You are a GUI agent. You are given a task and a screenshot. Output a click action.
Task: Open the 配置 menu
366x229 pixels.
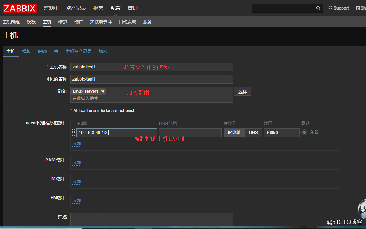click(x=115, y=8)
